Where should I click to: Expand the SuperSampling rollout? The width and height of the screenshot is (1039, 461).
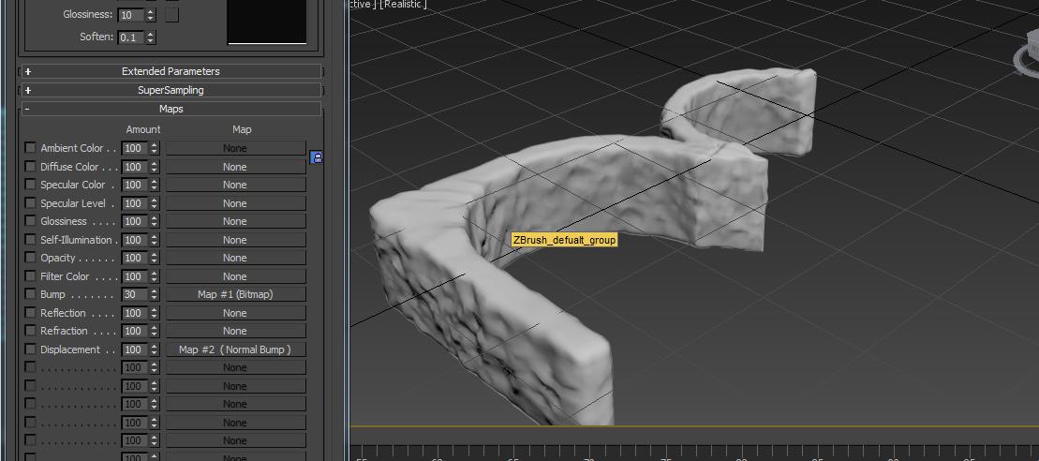[171, 90]
